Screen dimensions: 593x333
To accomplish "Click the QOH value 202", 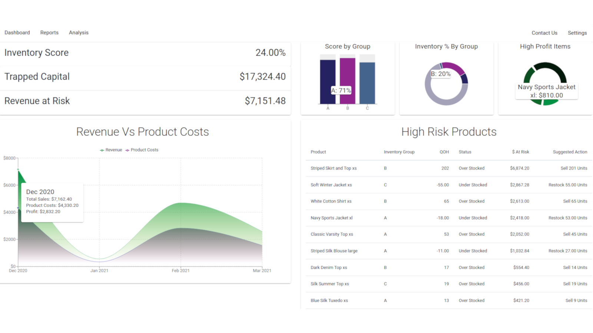I will [445, 168].
